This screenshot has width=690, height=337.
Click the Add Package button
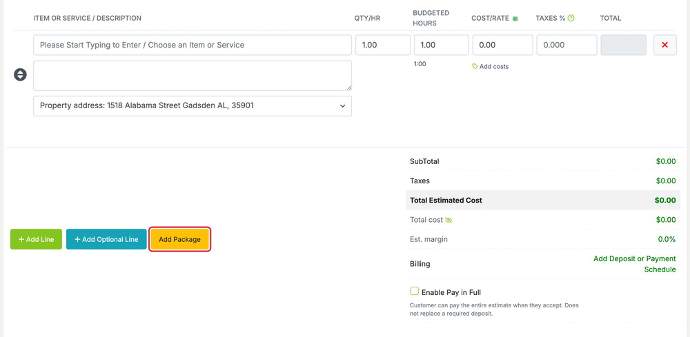click(179, 239)
